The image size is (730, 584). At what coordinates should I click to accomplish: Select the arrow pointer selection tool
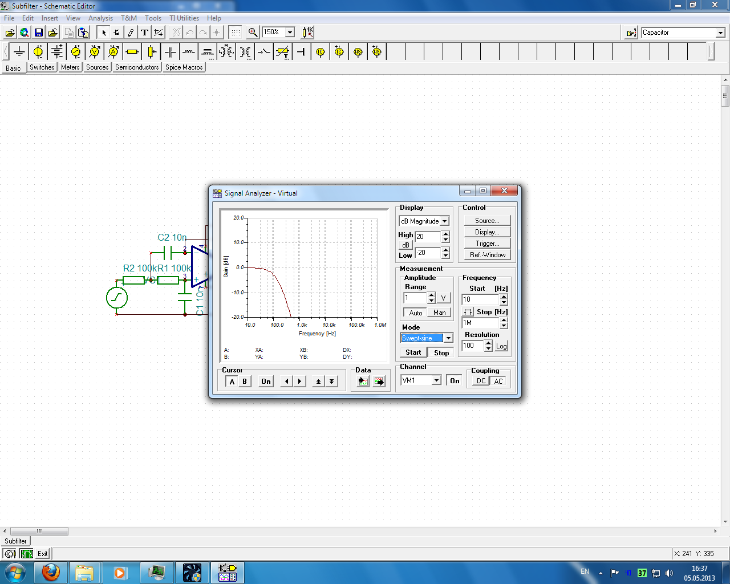pos(104,33)
